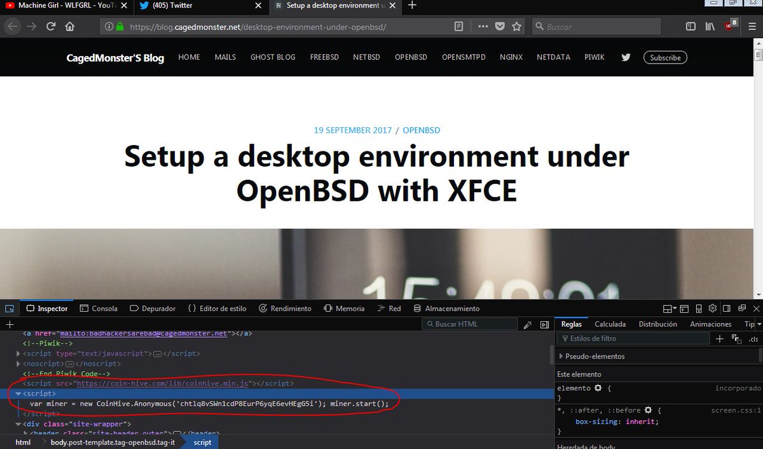The image size is (763, 449).
Task: Open the Editor de estilo tab
Action: click(217, 308)
